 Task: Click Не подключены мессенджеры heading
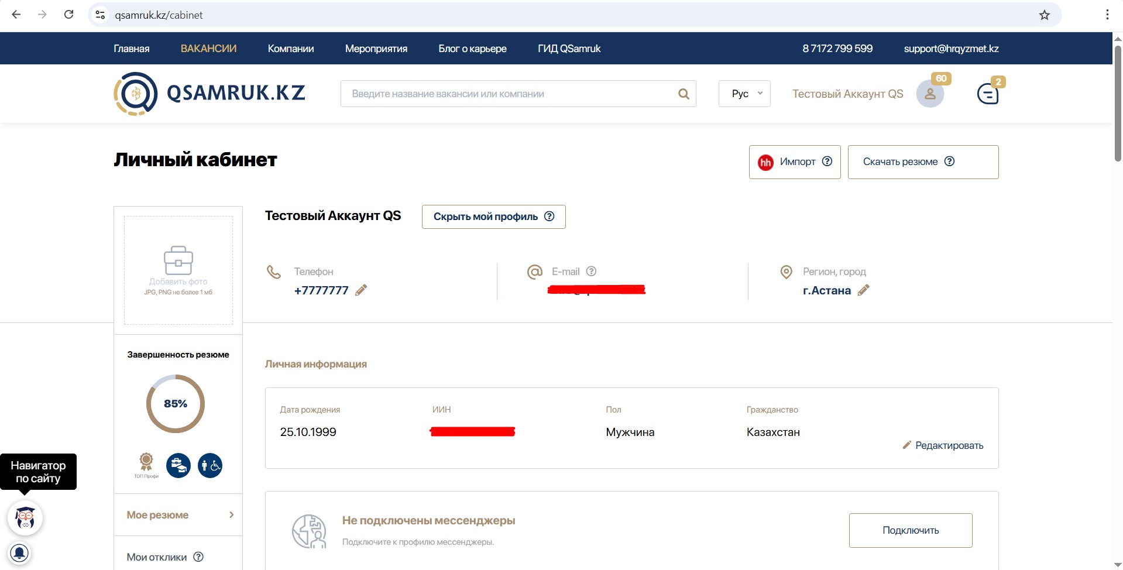pyautogui.click(x=428, y=520)
